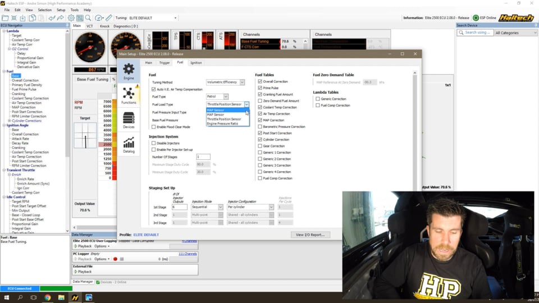Click the 111 Channels link
Viewport: 539px width, 303px height.
point(188,254)
